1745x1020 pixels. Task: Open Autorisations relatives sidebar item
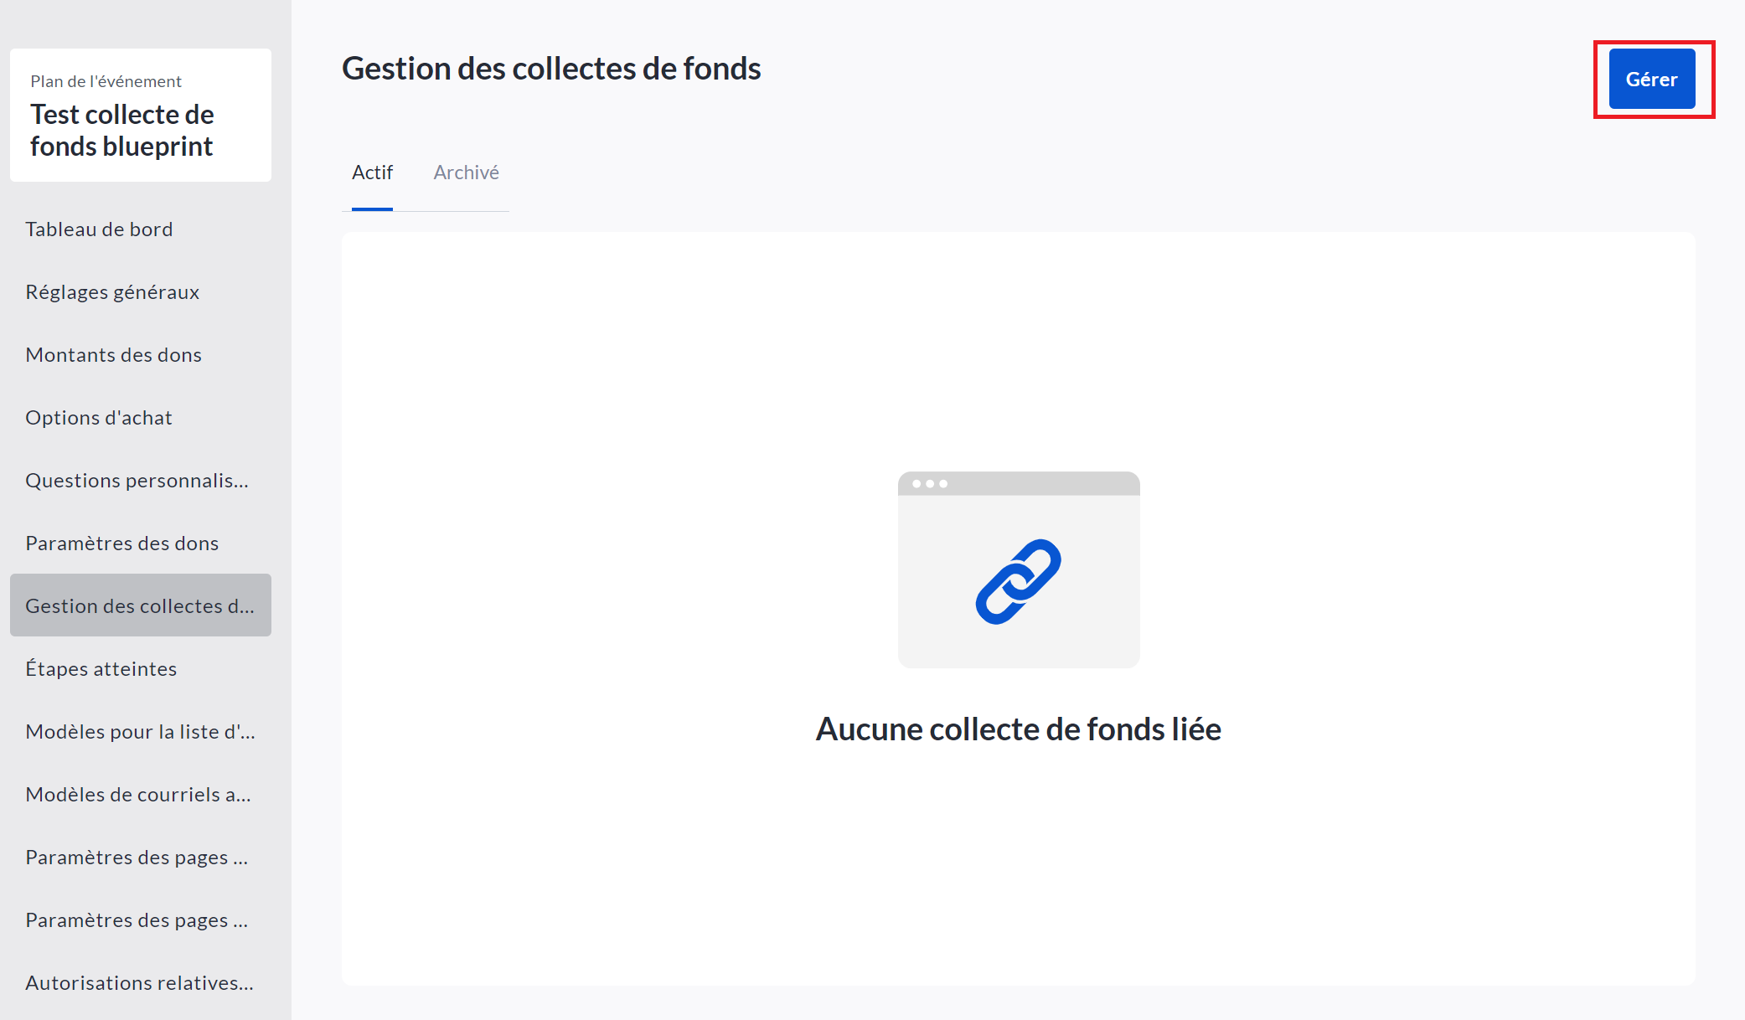click(139, 983)
